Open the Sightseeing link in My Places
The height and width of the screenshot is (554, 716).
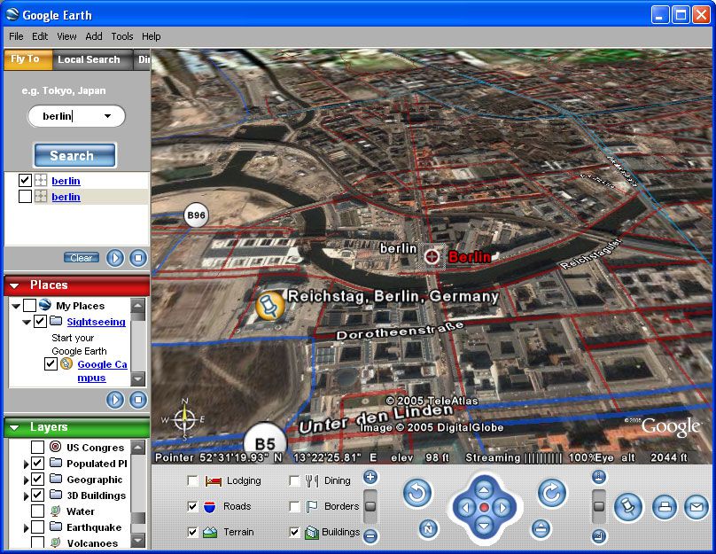95,322
